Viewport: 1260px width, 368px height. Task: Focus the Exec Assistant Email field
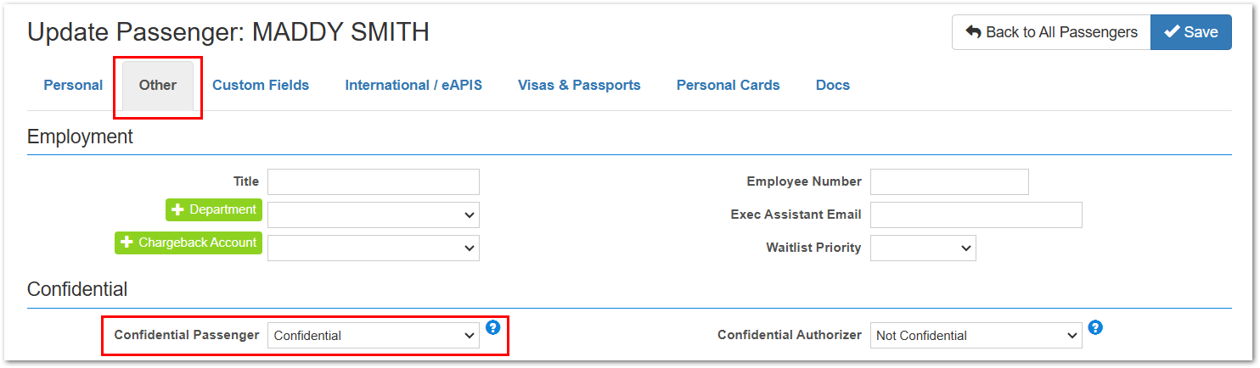pyautogui.click(x=976, y=215)
